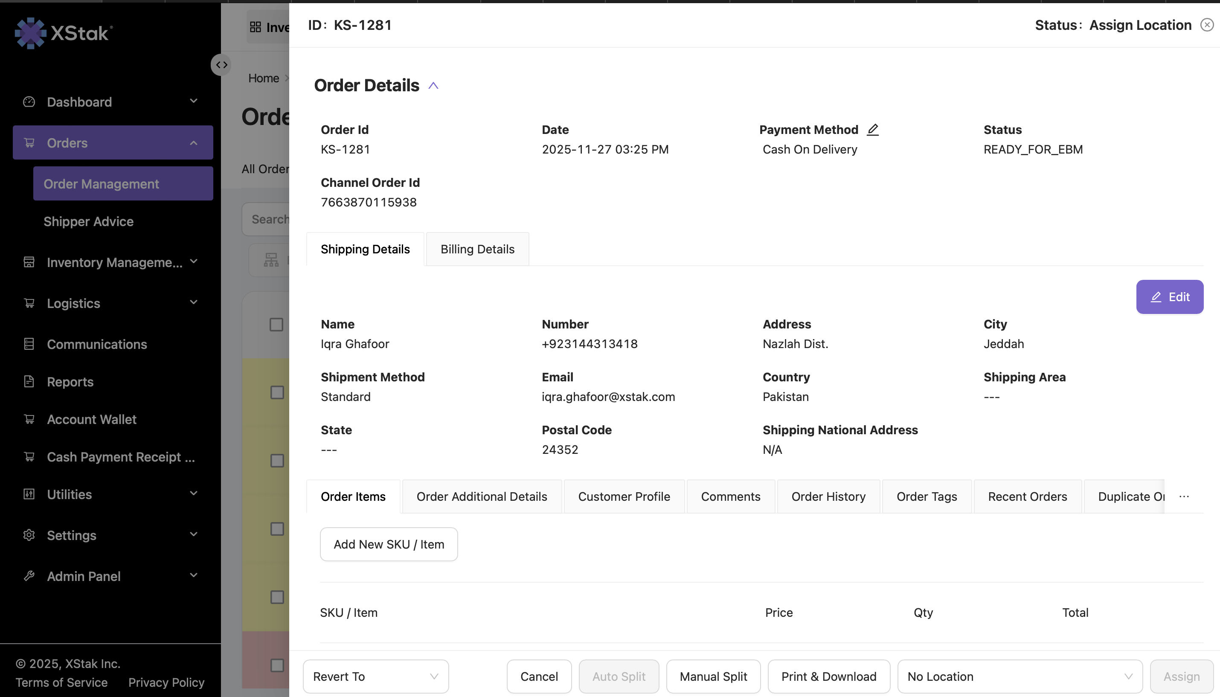Screen dimensions: 1220x697
Task: Open Order Management in sidebar
Action: (123, 183)
